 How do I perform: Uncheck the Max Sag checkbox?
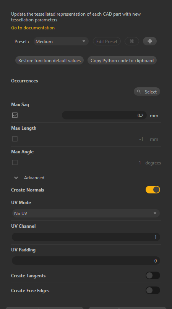(15, 115)
